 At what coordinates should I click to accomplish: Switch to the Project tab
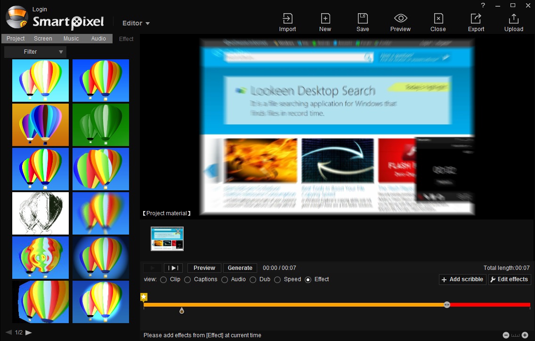point(15,38)
